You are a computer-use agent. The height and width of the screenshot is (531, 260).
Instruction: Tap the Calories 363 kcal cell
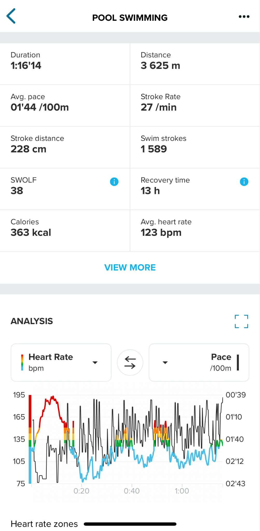pos(65,231)
